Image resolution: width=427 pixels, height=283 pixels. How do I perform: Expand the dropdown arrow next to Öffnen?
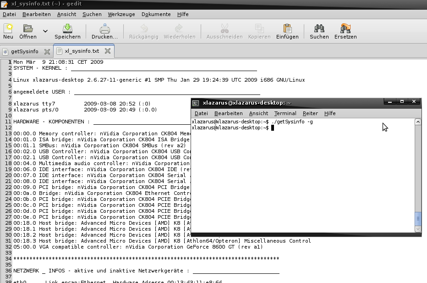click(x=45, y=31)
